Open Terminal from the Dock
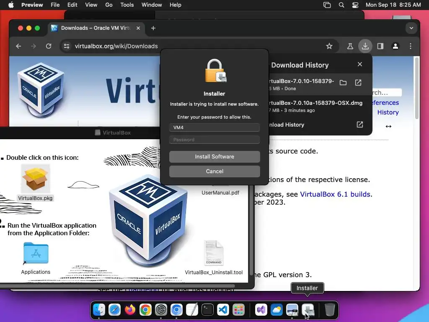This screenshot has width=429, height=322. coord(207,310)
